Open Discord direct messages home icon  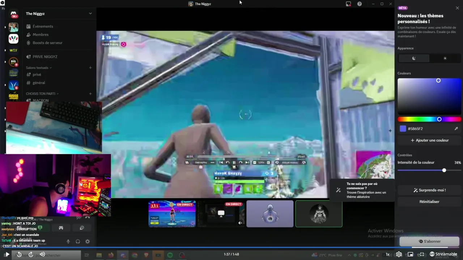point(14,14)
